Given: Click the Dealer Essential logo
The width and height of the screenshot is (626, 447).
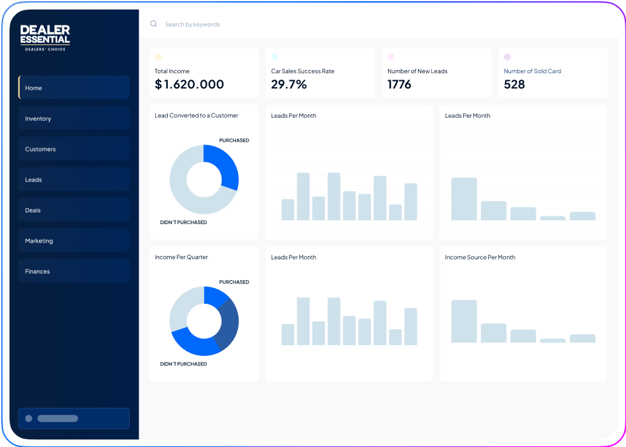Looking at the screenshot, I should click(x=45, y=38).
